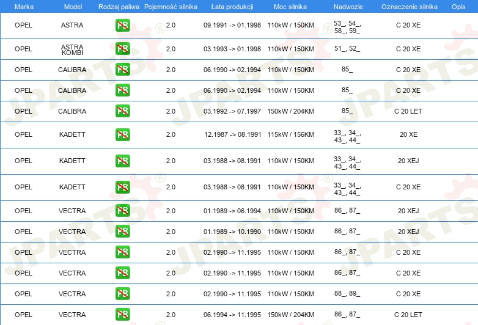
Task: Select the 150kW / 204KM Calibra power cell
Action: pyautogui.click(x=291, y=111)
